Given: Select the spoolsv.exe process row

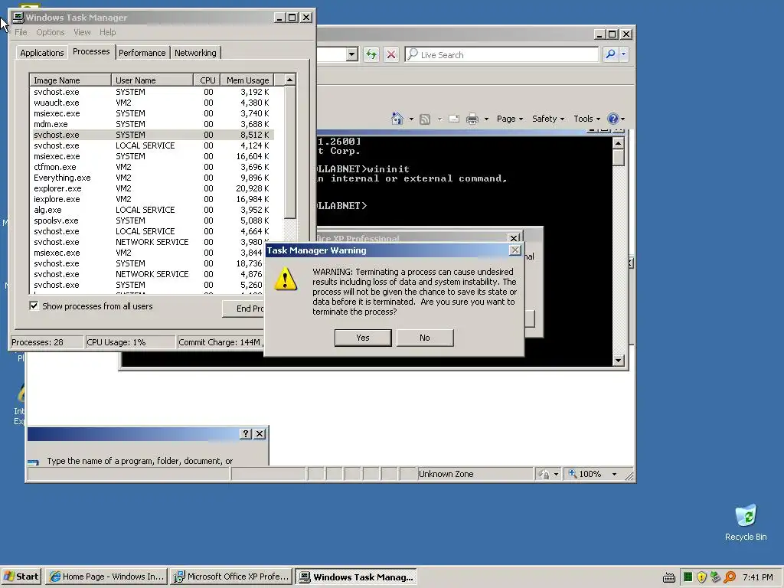Looking at the screenshot, I should point(152,220).
